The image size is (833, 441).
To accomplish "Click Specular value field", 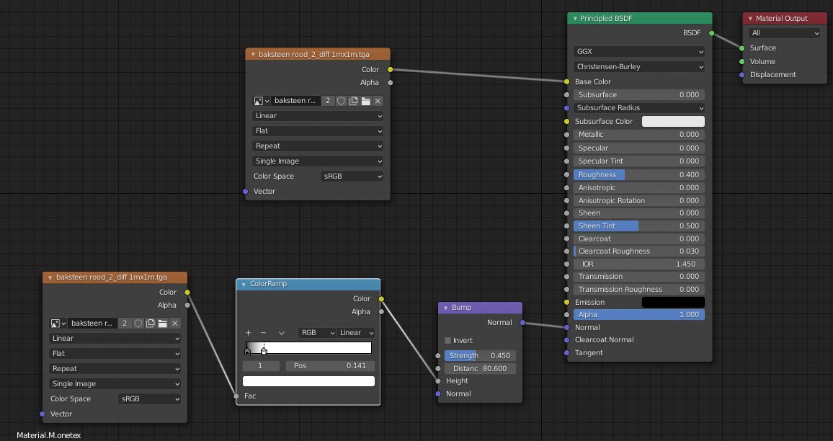I will (639, 148).
